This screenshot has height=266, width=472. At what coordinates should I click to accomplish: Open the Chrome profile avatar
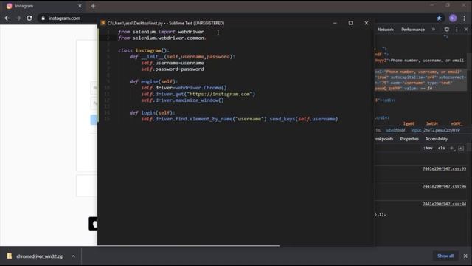click(x=453, y=18)
